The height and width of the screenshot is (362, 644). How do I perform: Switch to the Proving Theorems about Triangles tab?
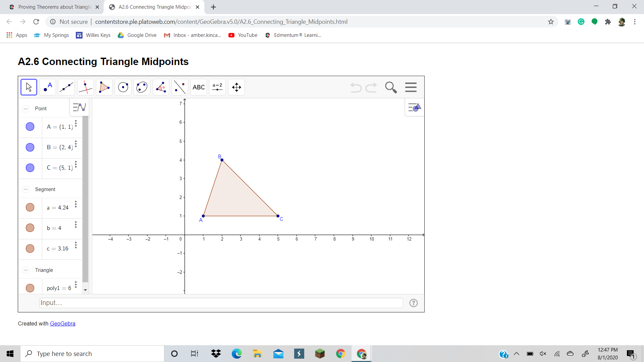54,7
